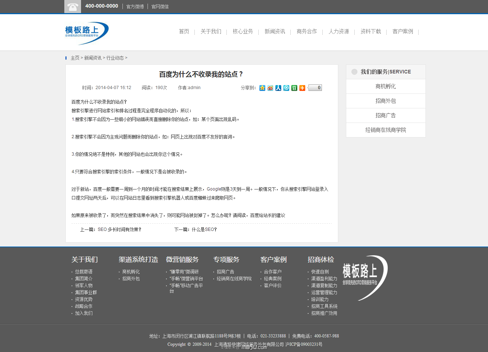Click the share count bubble

tap(315, 88)
